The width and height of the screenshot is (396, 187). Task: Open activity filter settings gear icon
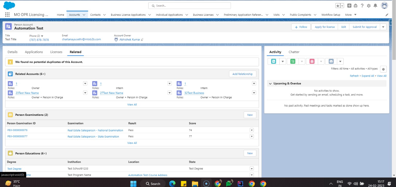pyautogui.click(x=383, y=69)
